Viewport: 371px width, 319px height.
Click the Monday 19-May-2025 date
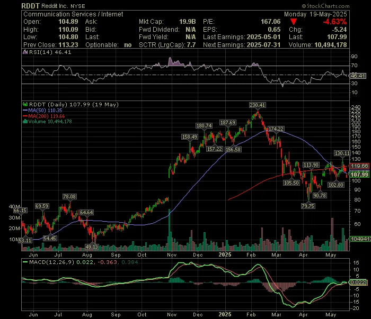[315, 14]
